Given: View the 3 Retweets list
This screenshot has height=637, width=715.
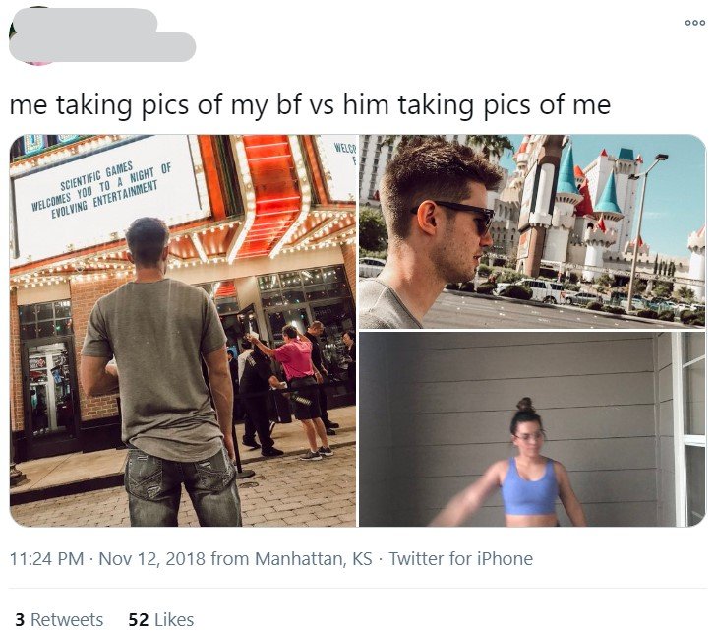Looking at the screenshot, I should 59,619.
